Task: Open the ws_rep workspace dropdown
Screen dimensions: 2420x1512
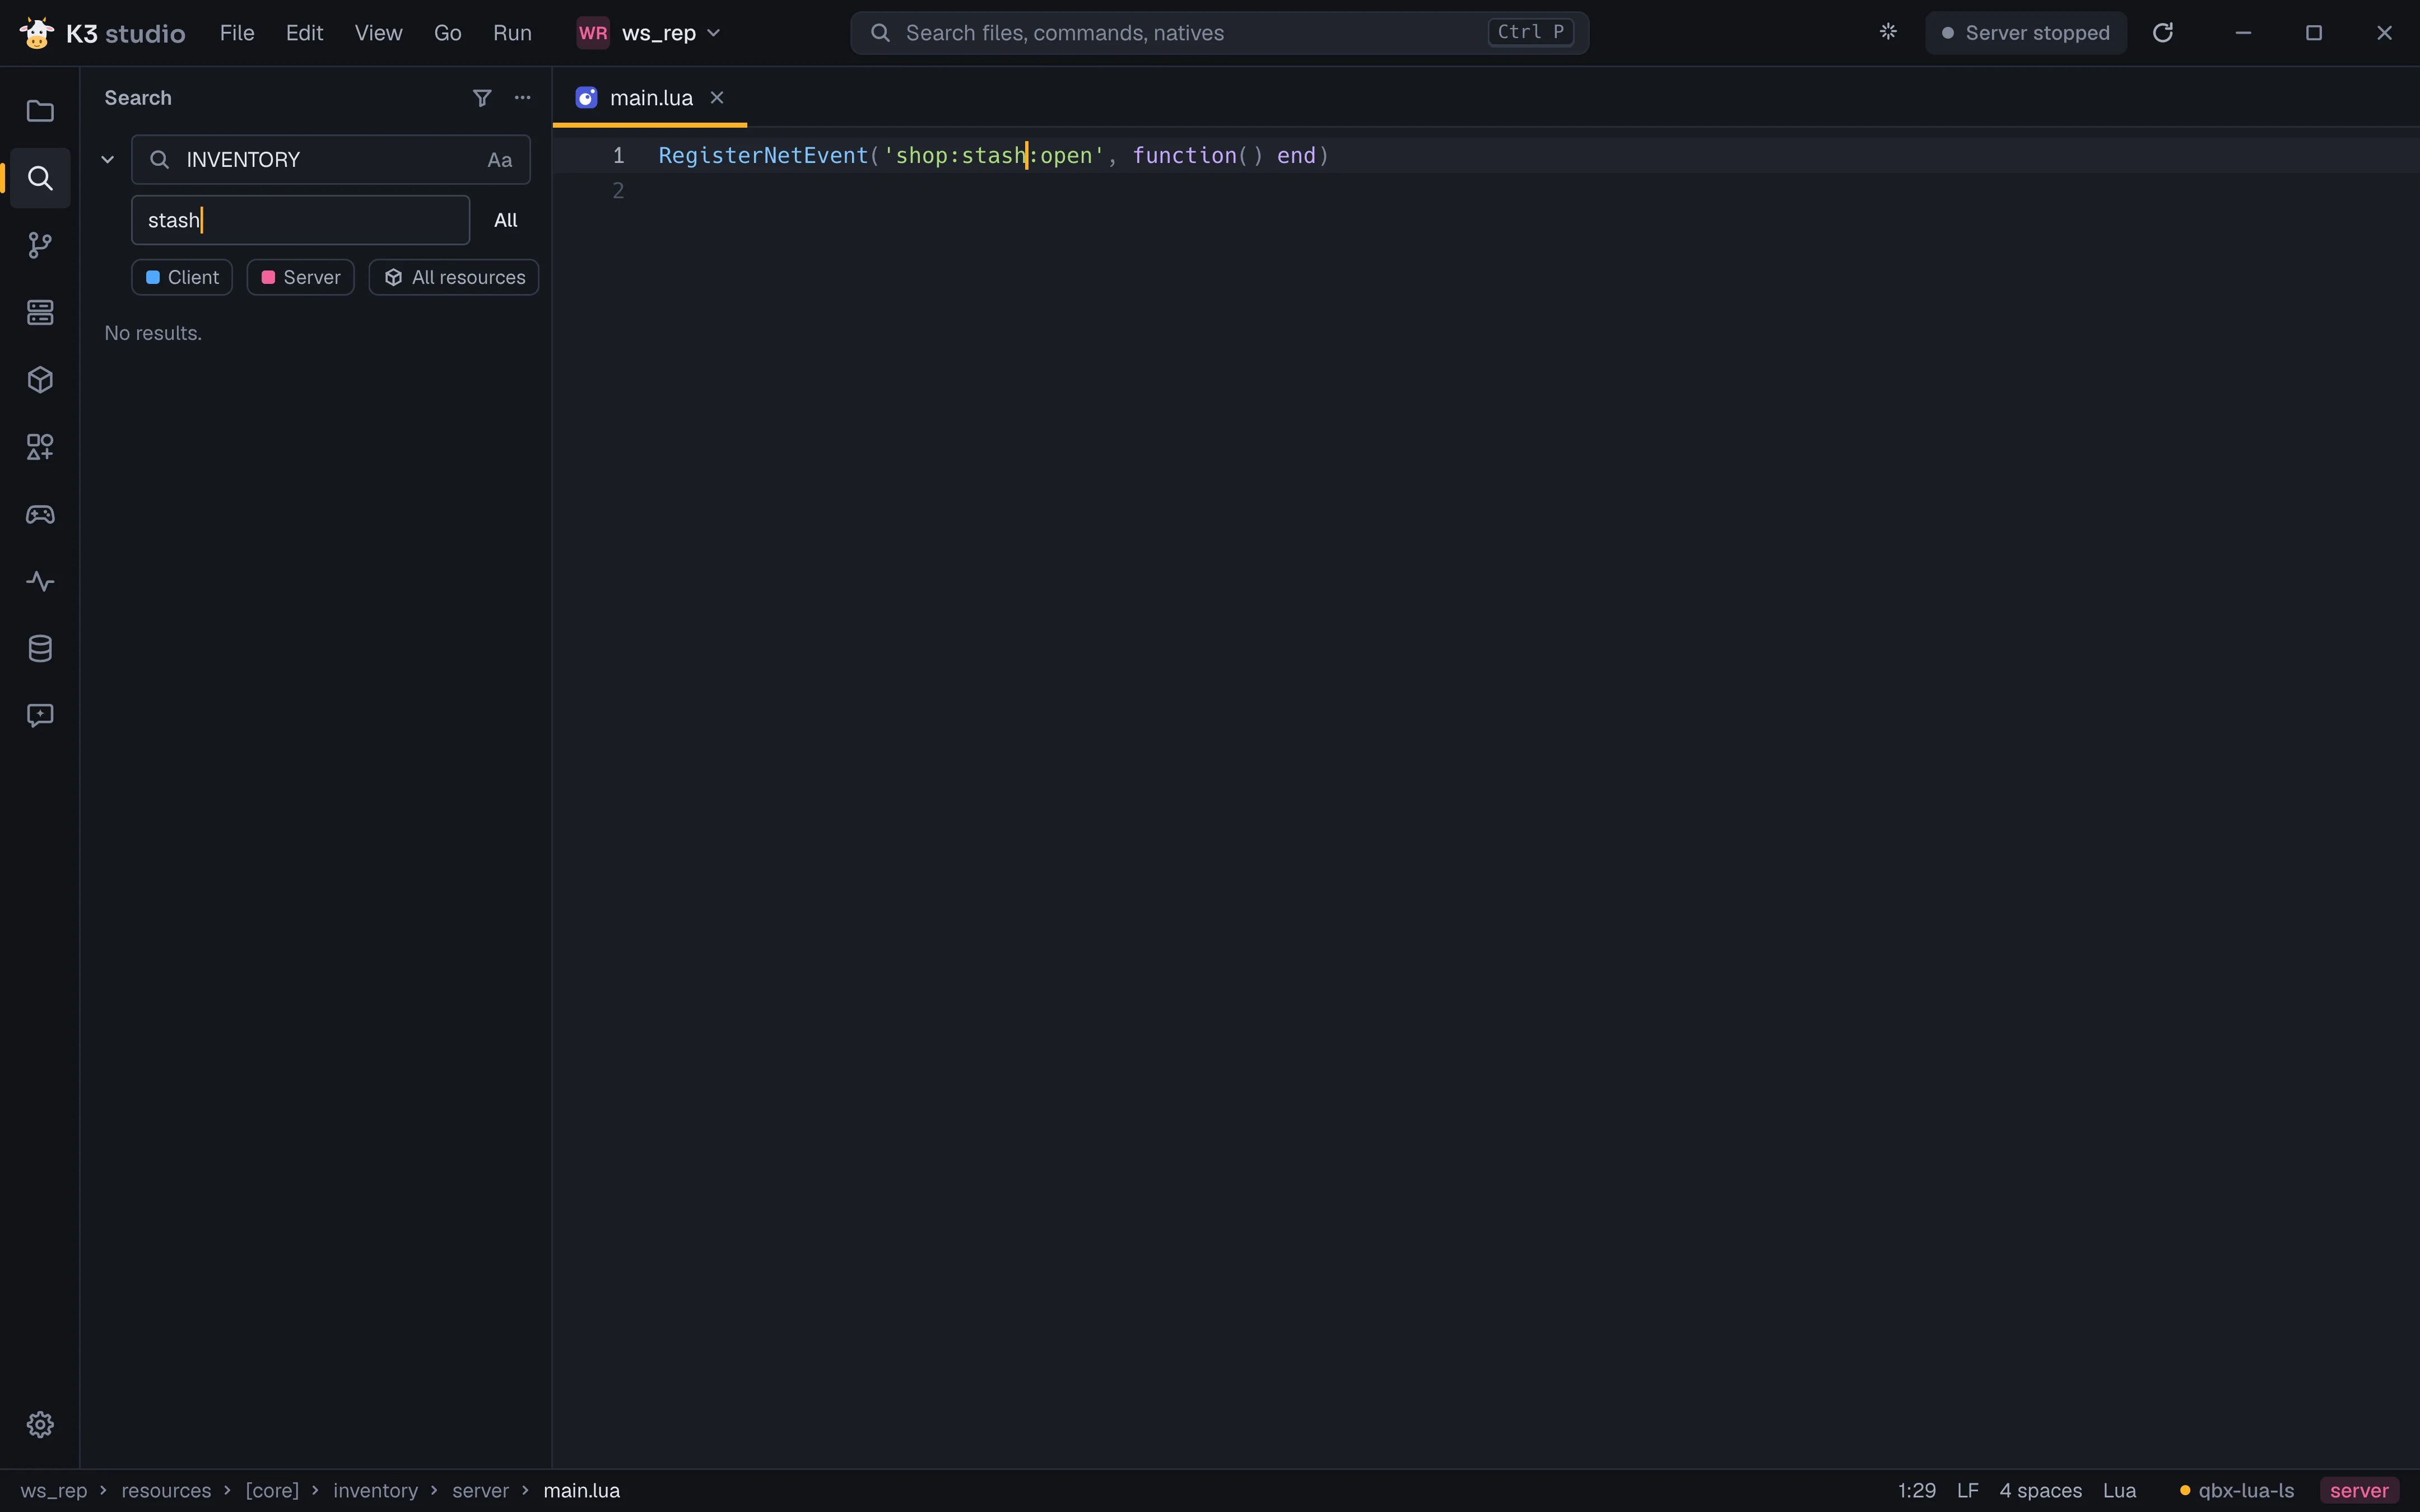Action: point(649,33)
